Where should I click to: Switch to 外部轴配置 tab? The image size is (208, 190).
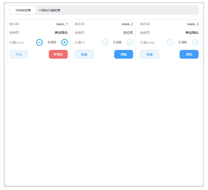(23, 10)
